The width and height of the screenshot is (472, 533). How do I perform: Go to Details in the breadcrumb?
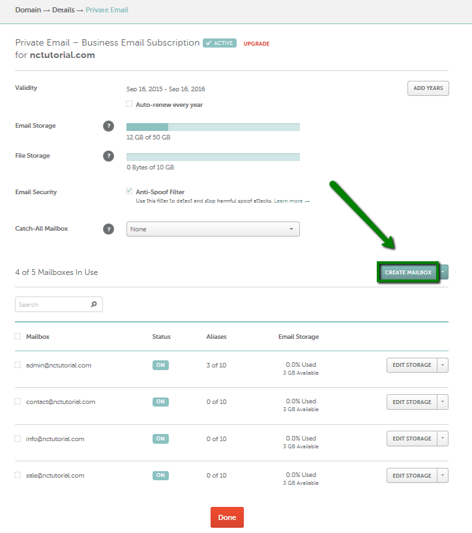63,10
